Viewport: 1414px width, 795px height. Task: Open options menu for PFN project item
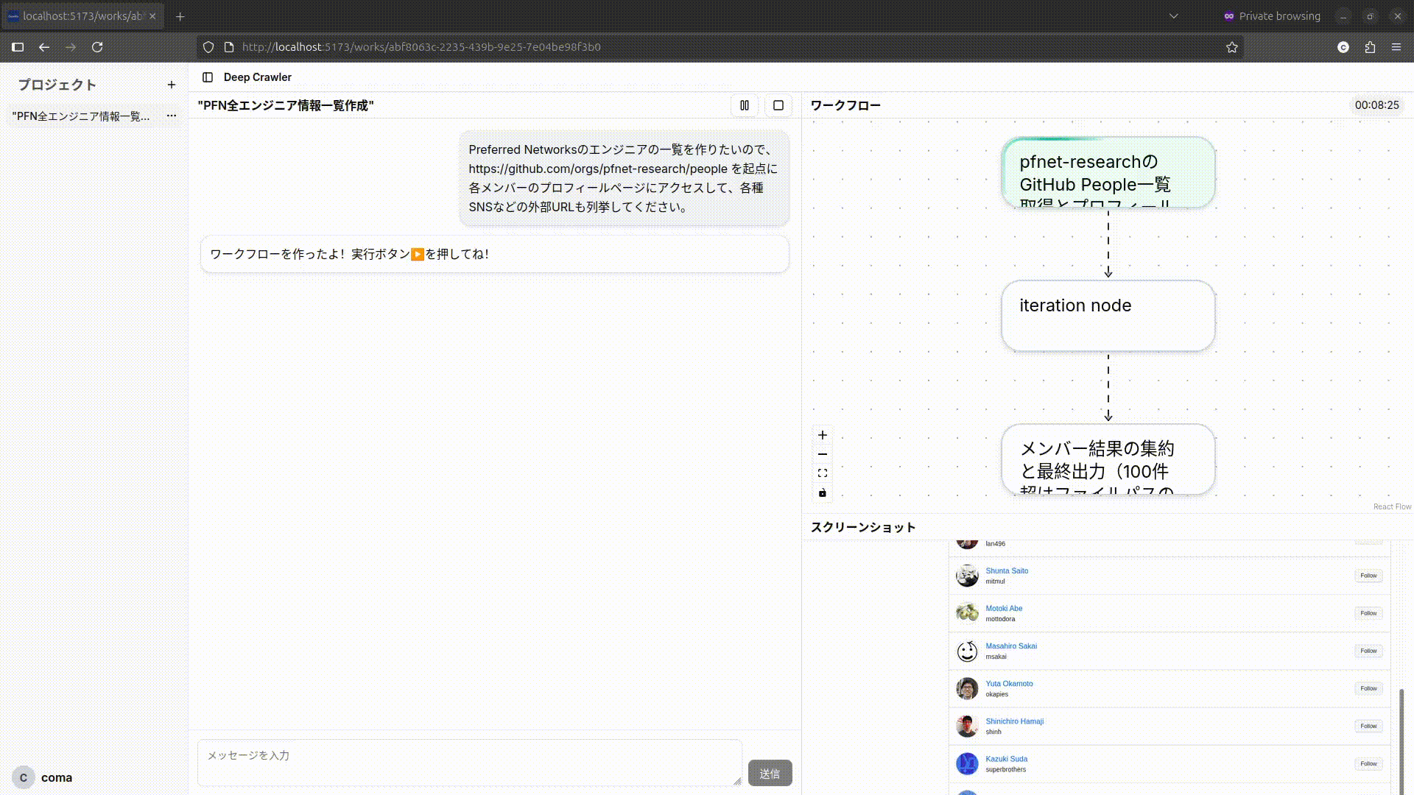click(172, 116)
